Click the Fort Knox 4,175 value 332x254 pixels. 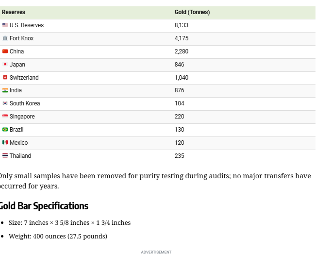pyautogui.click(x=182, y=38)
